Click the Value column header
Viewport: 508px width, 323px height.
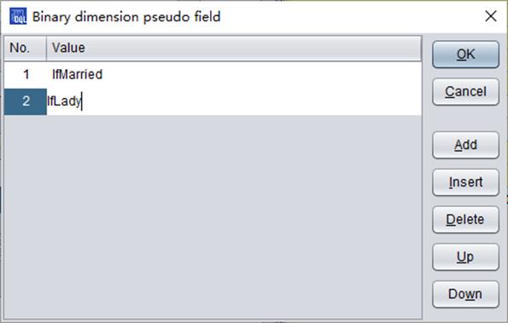(x=234, y=49)
